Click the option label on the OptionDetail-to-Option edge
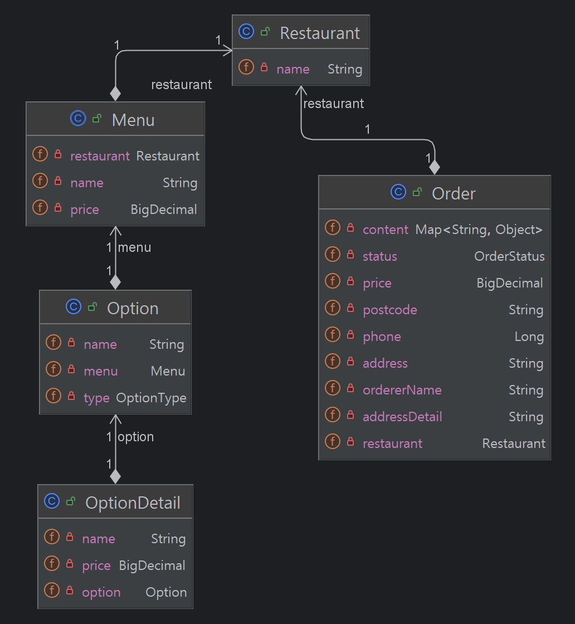Screen dimensions: 575x624 [136, 437]
